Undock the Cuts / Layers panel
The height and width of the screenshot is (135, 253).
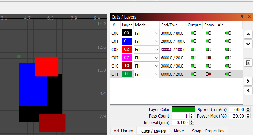(x=242, y=17)
